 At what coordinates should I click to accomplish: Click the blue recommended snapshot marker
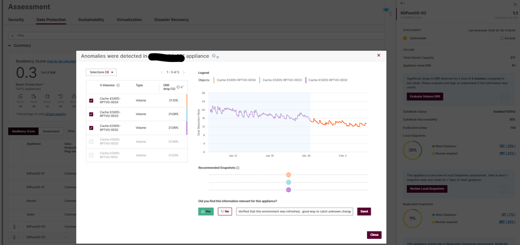[x=288, y=183]
